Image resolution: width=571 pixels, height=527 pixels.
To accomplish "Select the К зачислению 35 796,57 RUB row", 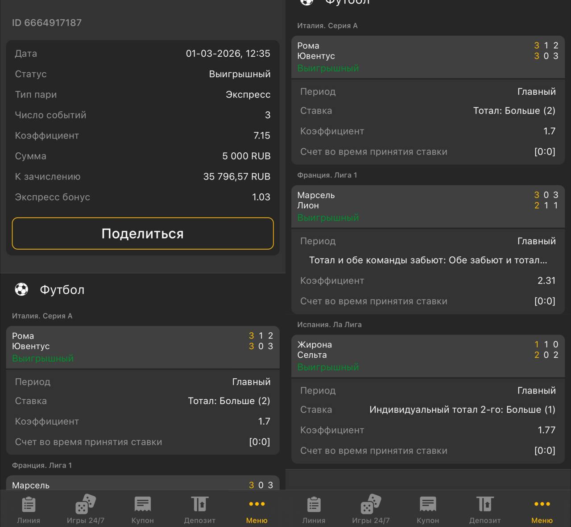I will click(x=143, y=176).
